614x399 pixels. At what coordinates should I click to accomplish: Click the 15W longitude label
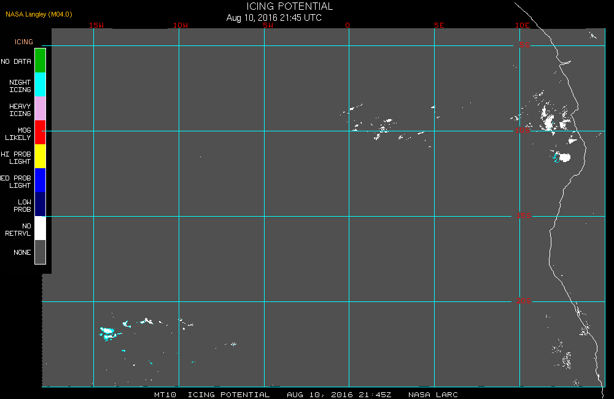96,25
